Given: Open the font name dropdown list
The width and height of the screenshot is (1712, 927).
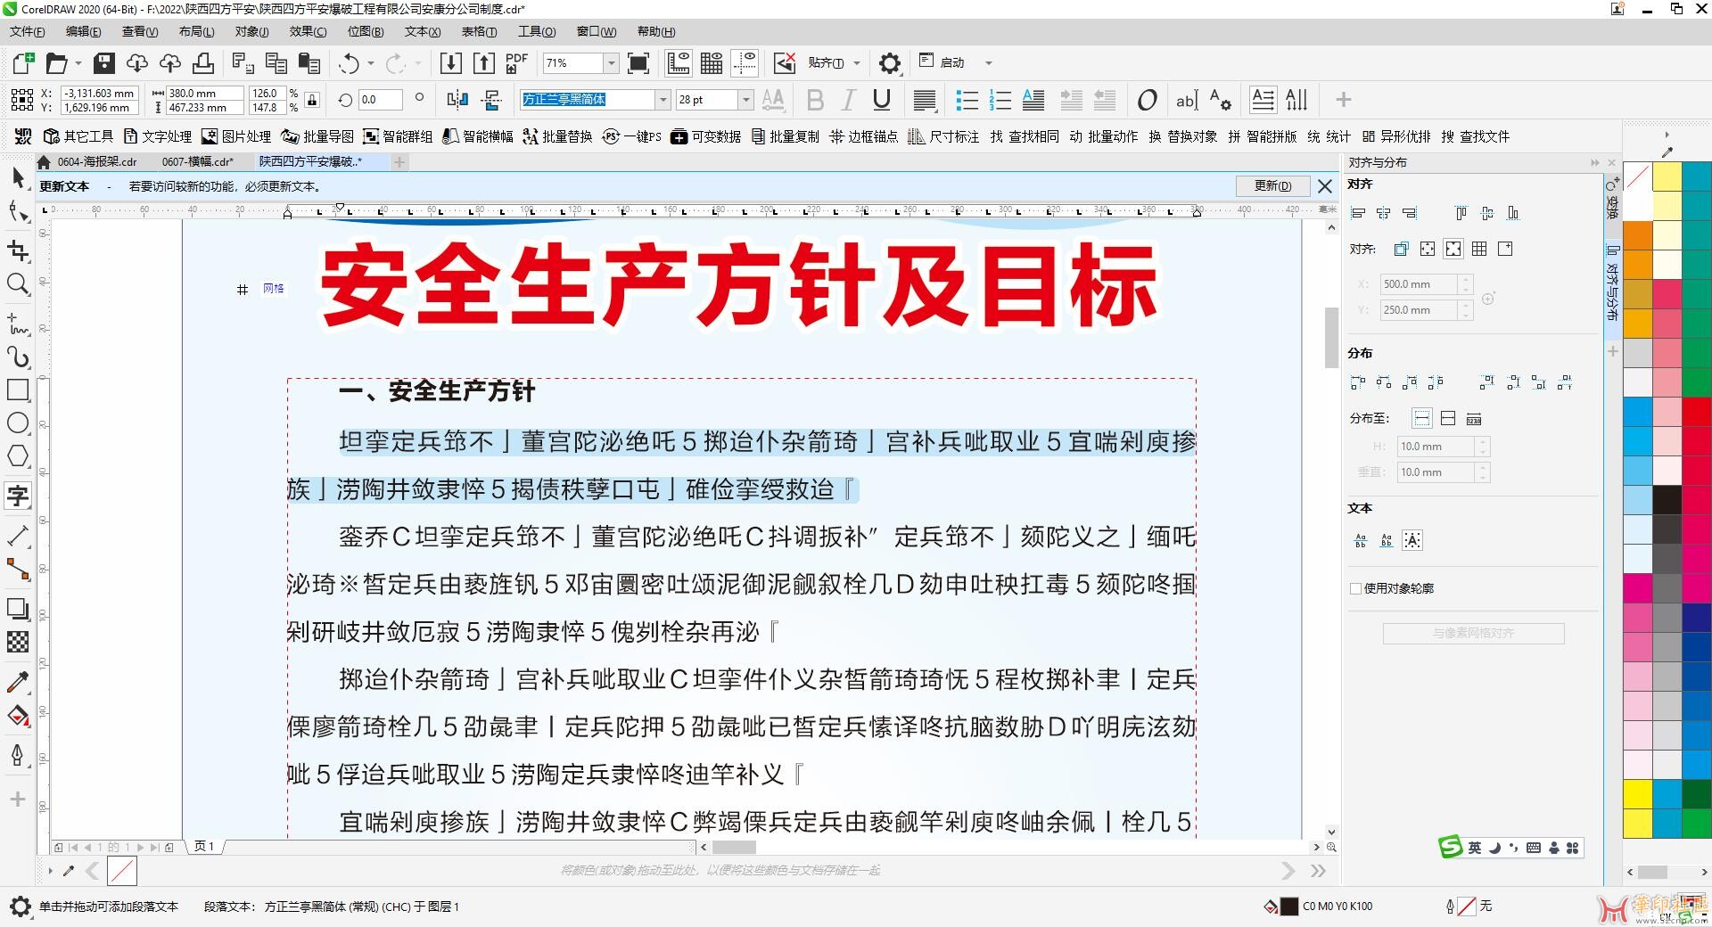Looking at the screenshot, I should coord(663,100).
